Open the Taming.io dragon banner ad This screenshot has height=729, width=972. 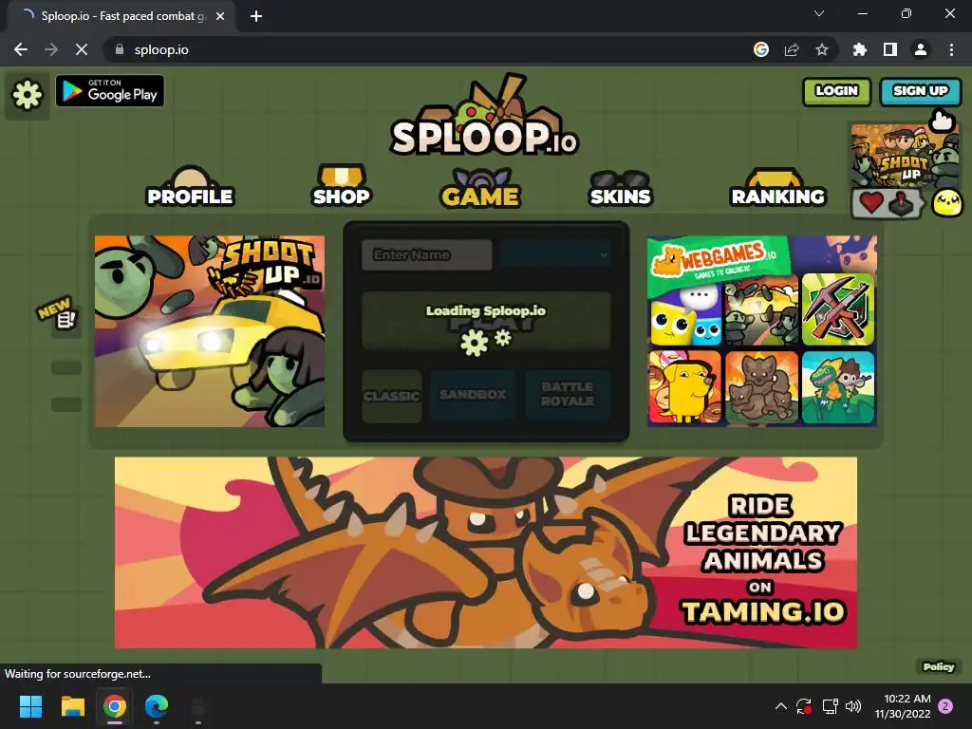[486, 553]
